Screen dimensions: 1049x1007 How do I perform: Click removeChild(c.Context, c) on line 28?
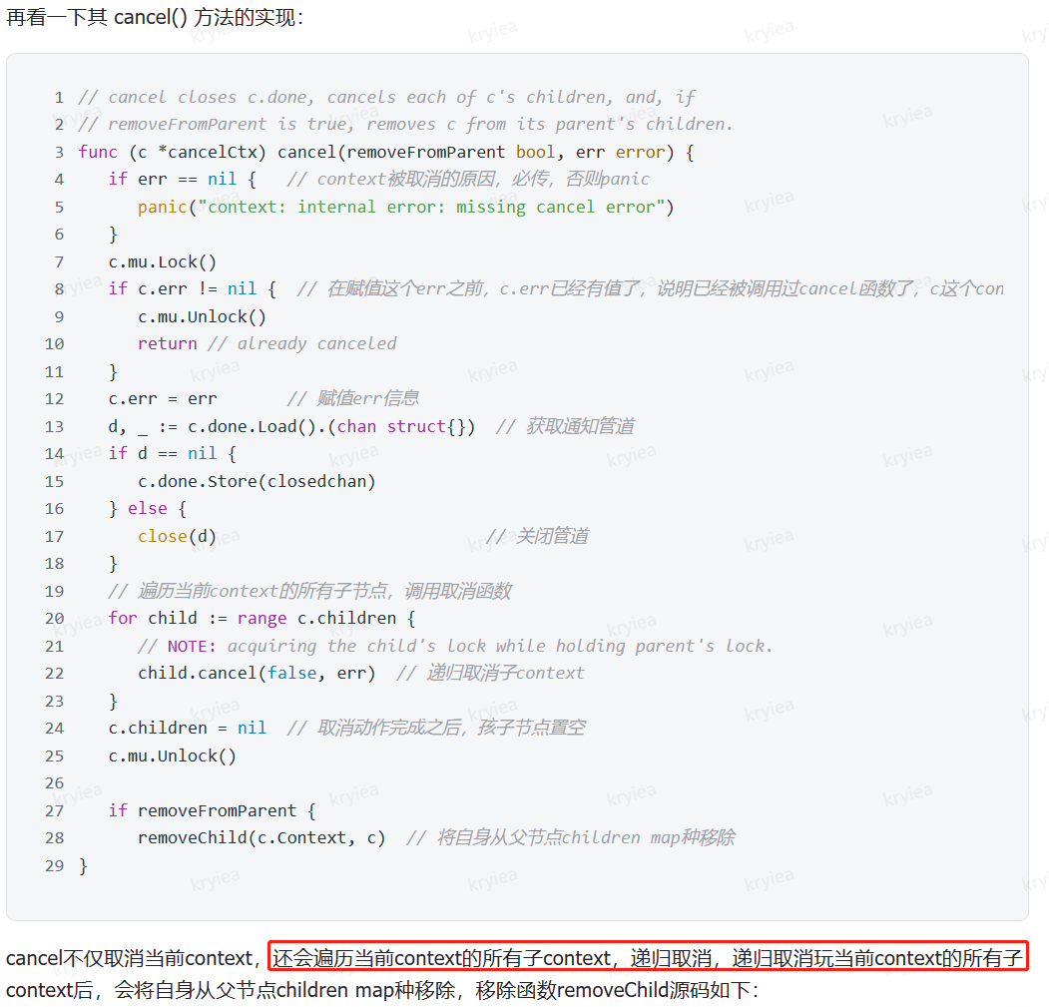tap(262, 837)
